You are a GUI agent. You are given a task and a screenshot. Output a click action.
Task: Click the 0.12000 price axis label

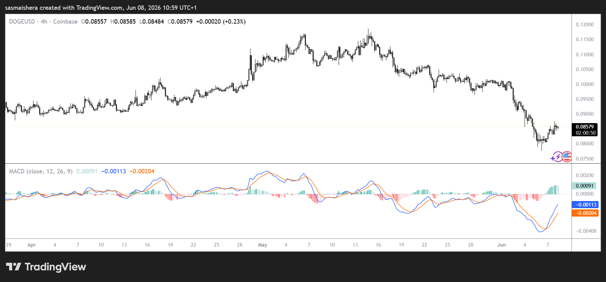(x=585, y=25)
